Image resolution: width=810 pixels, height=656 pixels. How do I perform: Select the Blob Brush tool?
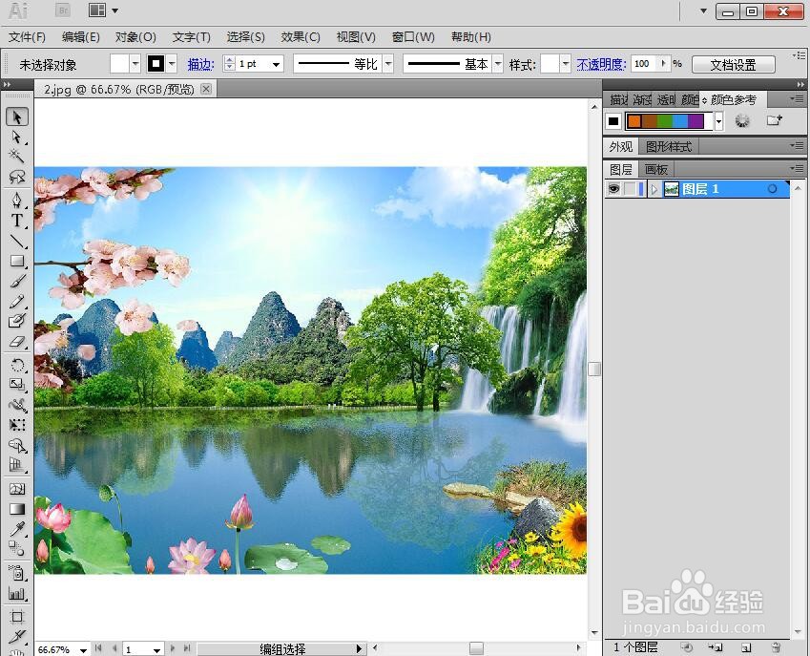pos(17,322)
